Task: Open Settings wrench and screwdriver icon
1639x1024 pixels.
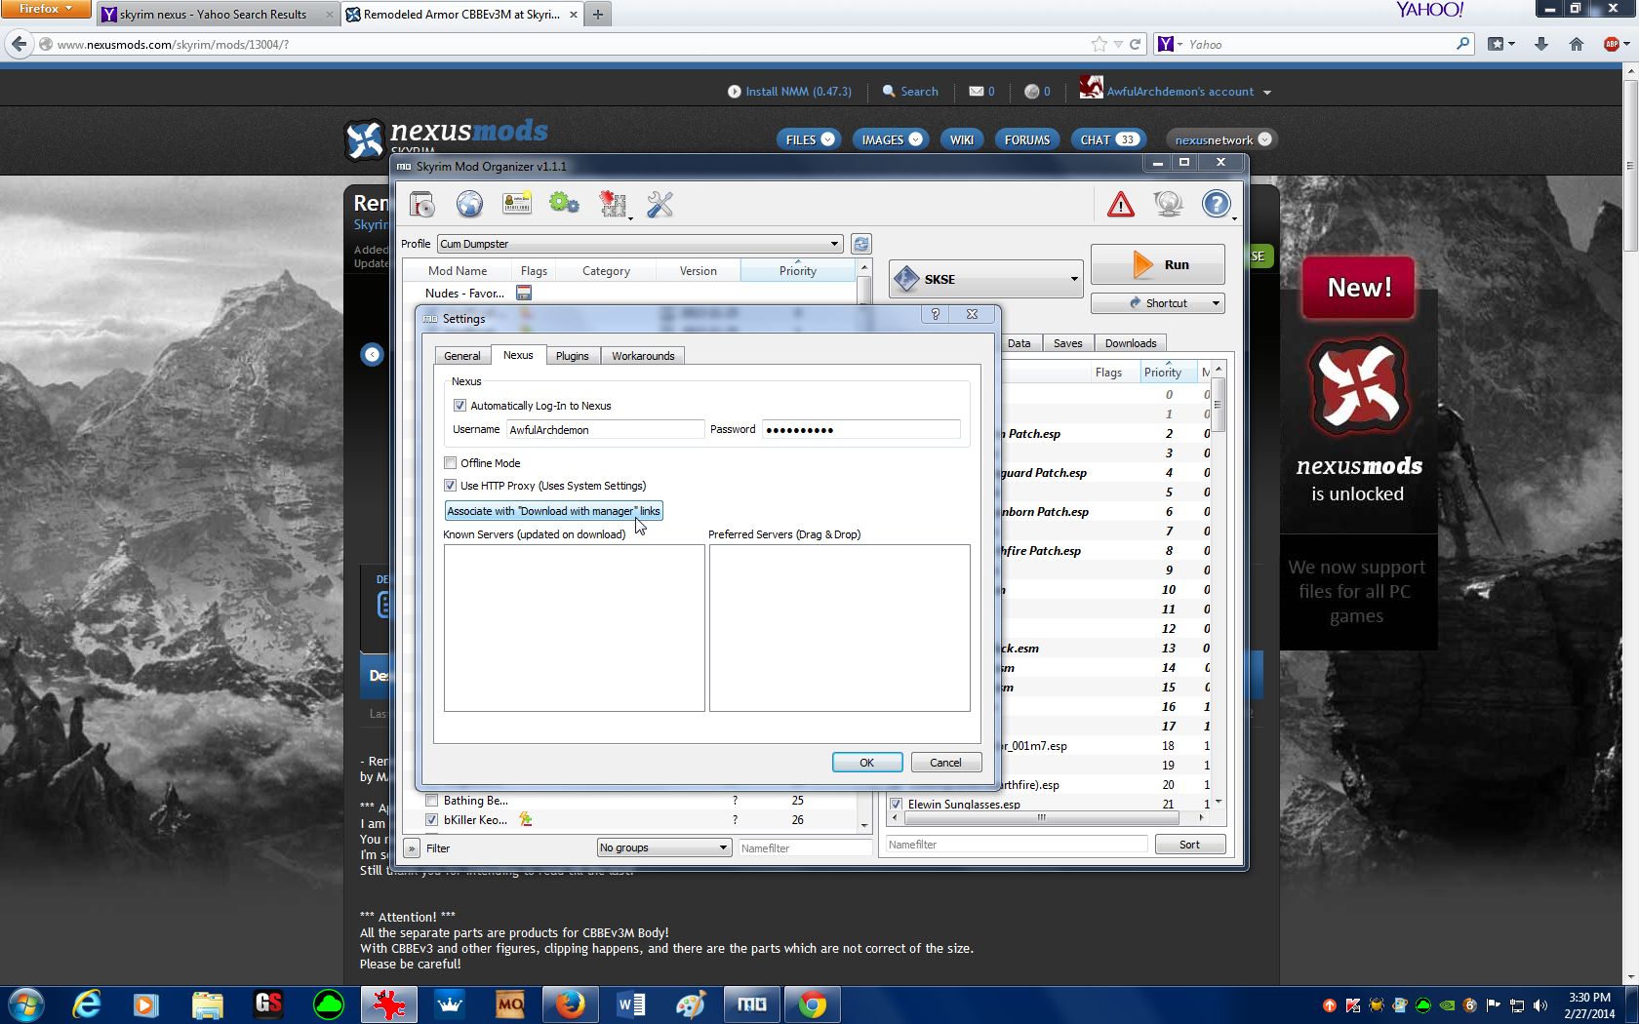Action: 660,204
